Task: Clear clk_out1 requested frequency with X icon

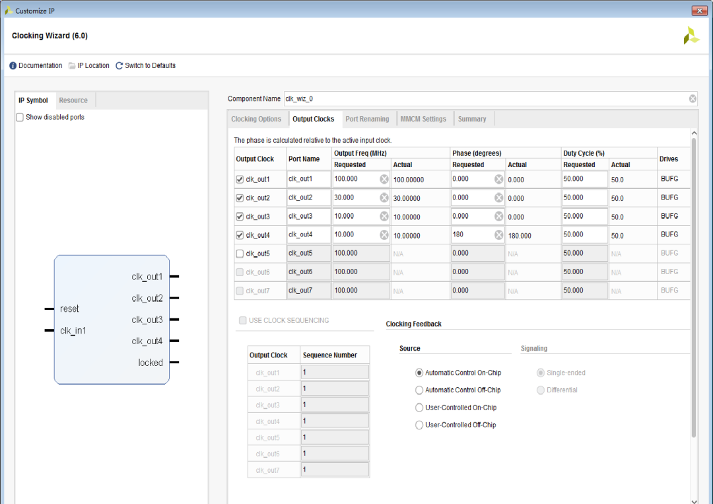Action: pyautogui.click(x=384, y=179)
